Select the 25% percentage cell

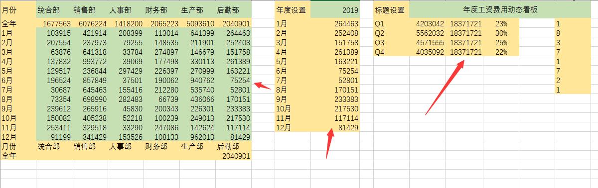501,42
